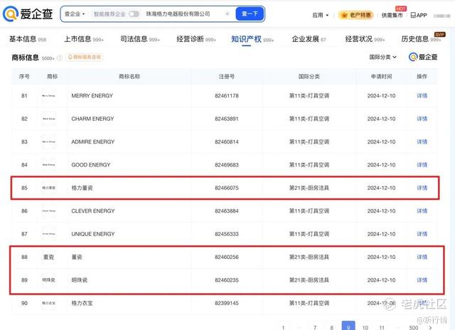Image resolution: width=455 pixels, height=330 pixels.
Task: Click the info icon beside 商标信息 5000+
Action: [x=60, y=58]
